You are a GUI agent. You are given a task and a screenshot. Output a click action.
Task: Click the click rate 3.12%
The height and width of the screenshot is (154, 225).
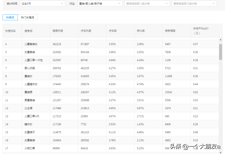[x=112, y=92]
